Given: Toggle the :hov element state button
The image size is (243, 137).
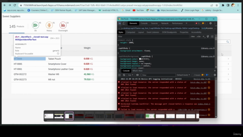Looking at the screenshot, I should [193, 37].
